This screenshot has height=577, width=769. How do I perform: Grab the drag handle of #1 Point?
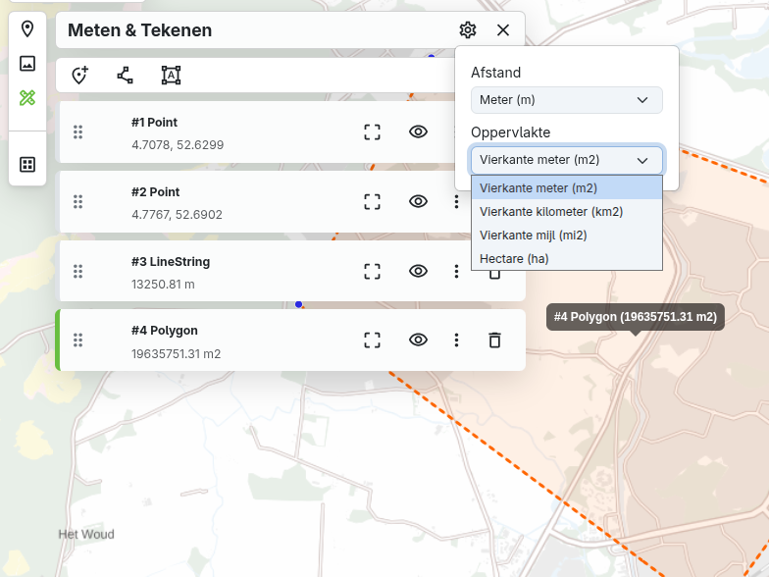click(x=78, y=131)
